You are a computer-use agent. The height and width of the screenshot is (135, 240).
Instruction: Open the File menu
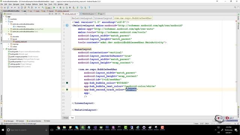coord(2,4)
